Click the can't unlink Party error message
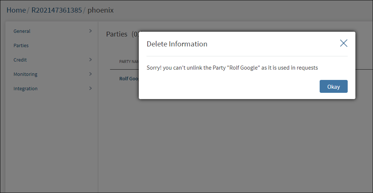Image resolution: width=373 pixels, height=193 pixels. [232, 68]
